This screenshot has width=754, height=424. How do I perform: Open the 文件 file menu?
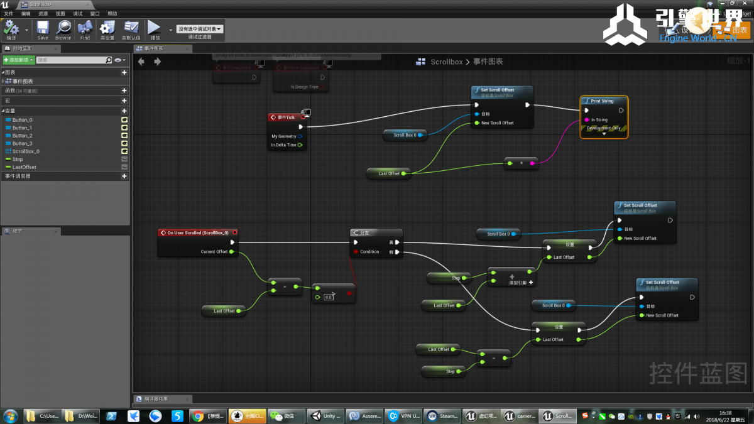tap(8, 13)
